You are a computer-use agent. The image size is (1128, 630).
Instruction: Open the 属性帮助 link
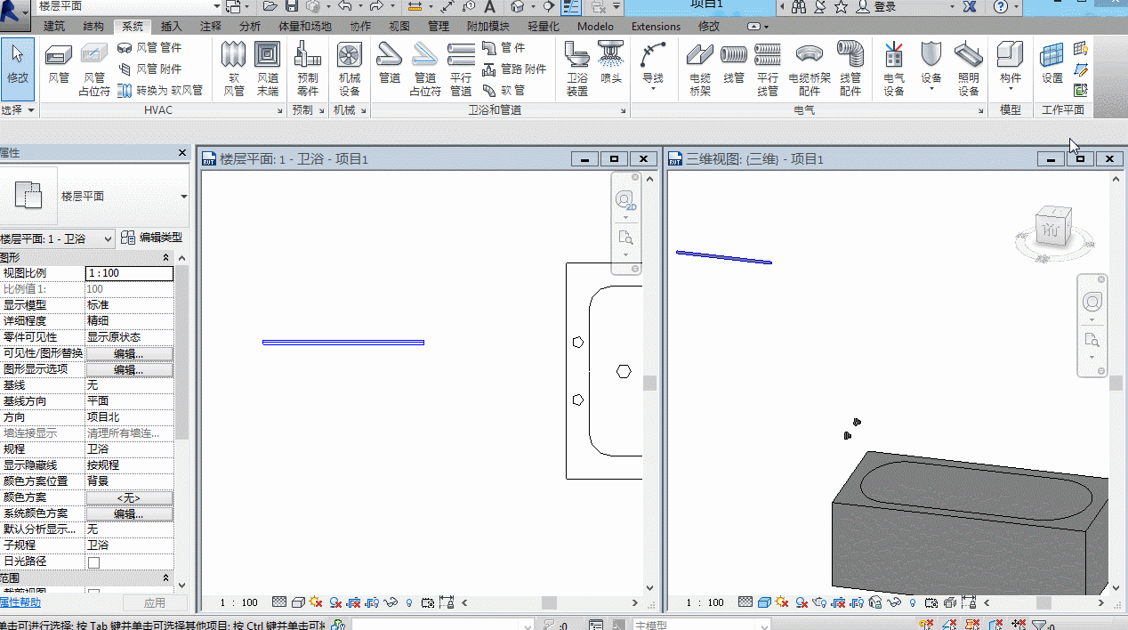(20, 602)
